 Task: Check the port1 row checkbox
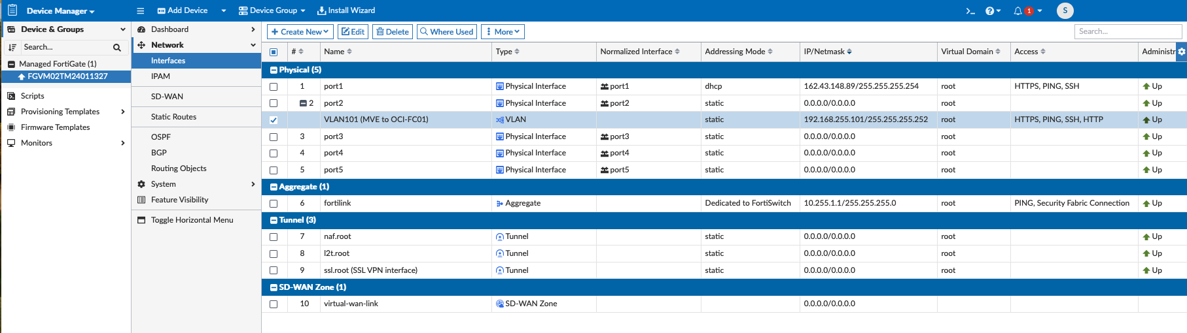coord(274,86)
